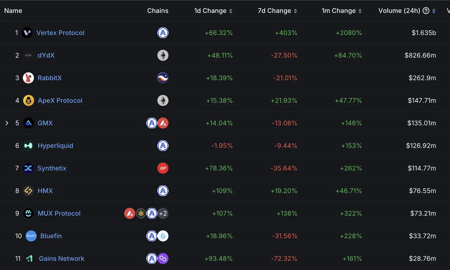Screen dimensions: 450x270
Task: Sort by 1m Change column
Action: [360, 11]
